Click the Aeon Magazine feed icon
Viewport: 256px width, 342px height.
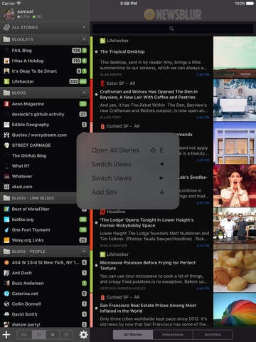(x=6, y=104)
